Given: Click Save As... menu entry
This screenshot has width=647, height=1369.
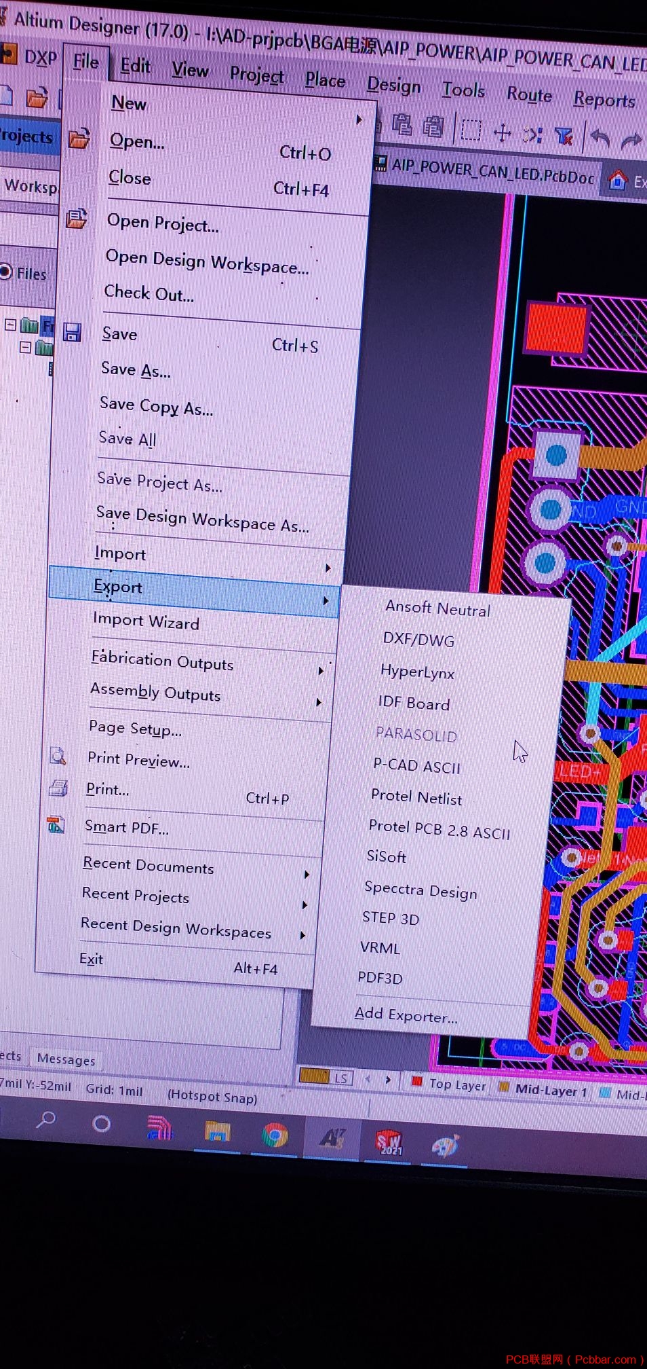Looking at the screenshot, I should pyautogui.click(x=136, y=370).
